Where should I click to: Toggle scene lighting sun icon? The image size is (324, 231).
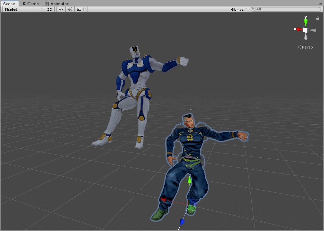(x=61, y=9)
